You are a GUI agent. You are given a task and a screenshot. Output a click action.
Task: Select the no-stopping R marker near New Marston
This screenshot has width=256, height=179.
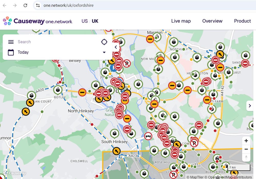127,64
